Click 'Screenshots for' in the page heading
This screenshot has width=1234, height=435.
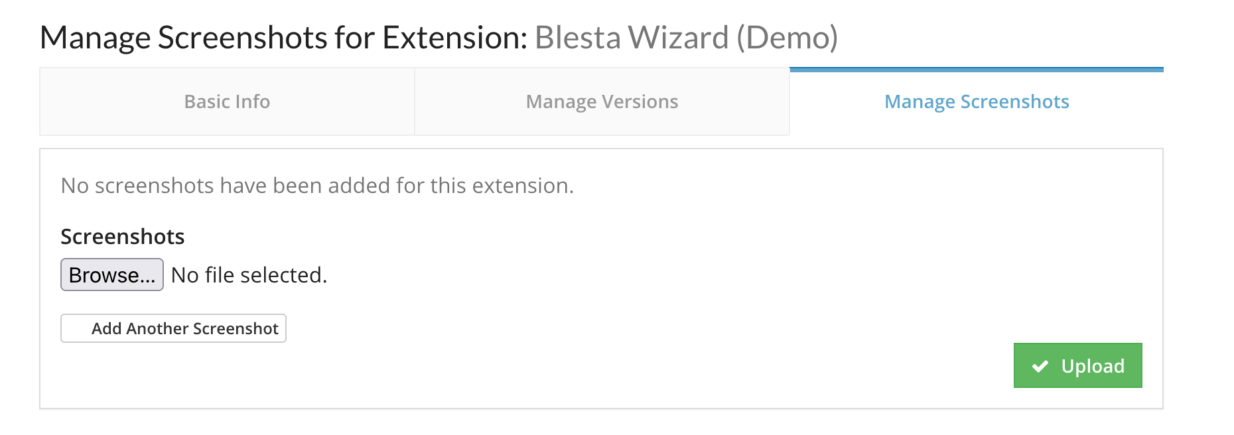267,38
